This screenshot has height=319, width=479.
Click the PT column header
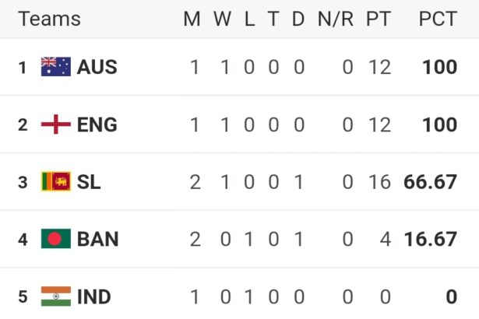379,19
